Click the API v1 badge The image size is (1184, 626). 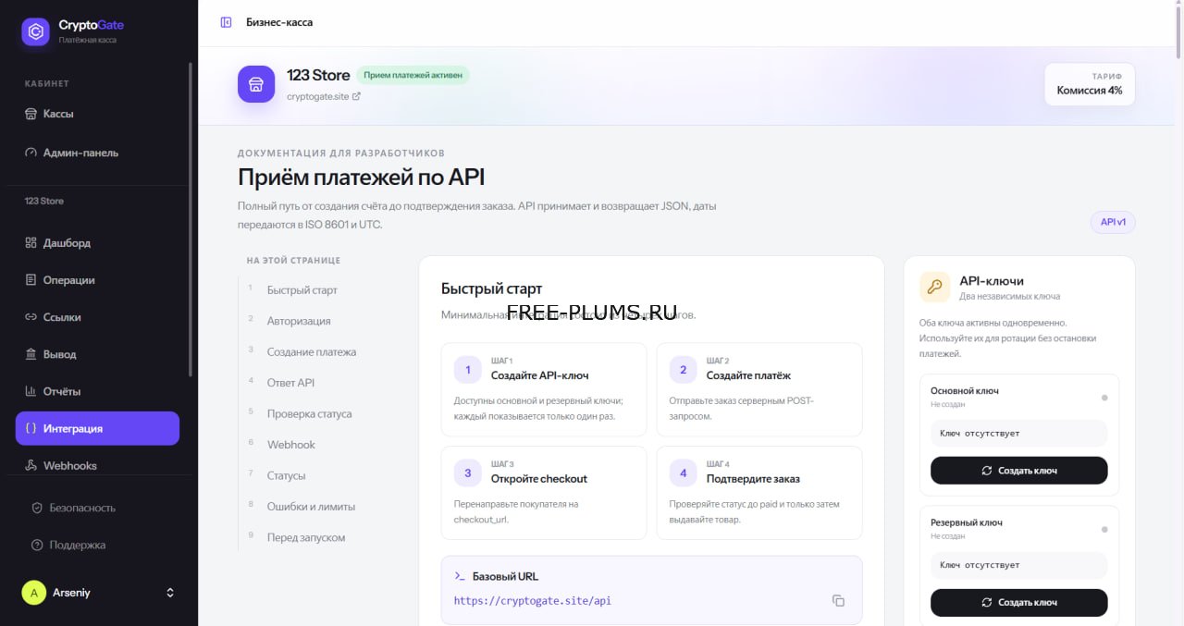[1113, 223]
